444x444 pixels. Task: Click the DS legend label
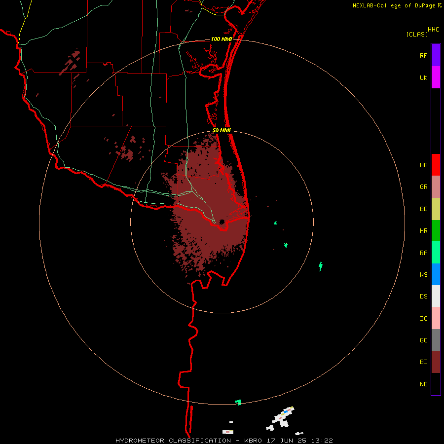[423, 296]
